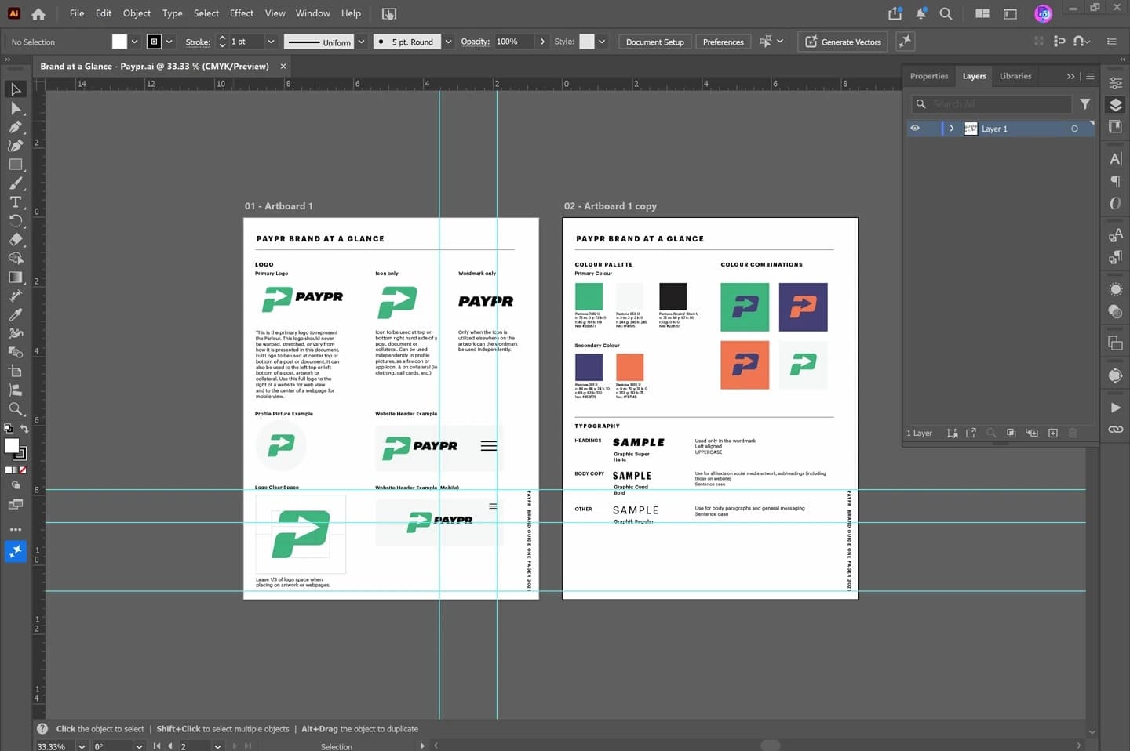The width and height of the screenshot is (1130, 751).
Task: Click the Home icon
Action: (x=38, y=13)
